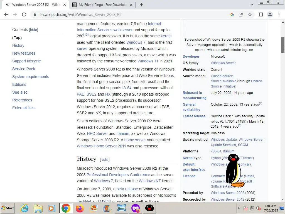Open Windows Explorer folder on taskbar
Viewport: 285px width, 214px height.
38,208
